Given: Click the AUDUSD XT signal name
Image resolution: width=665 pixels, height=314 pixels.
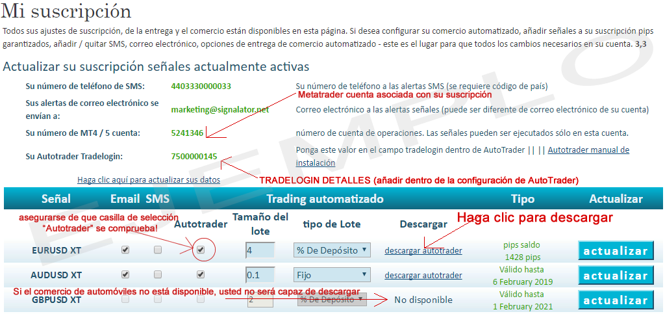Looking at the screenshot, I should tap(56, 276).
